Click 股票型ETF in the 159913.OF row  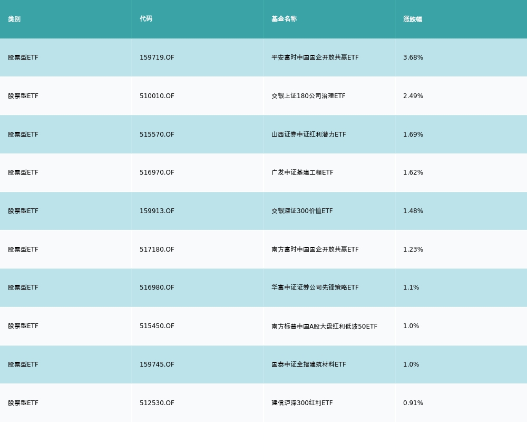pyautogui.click(x=23, y=211)
